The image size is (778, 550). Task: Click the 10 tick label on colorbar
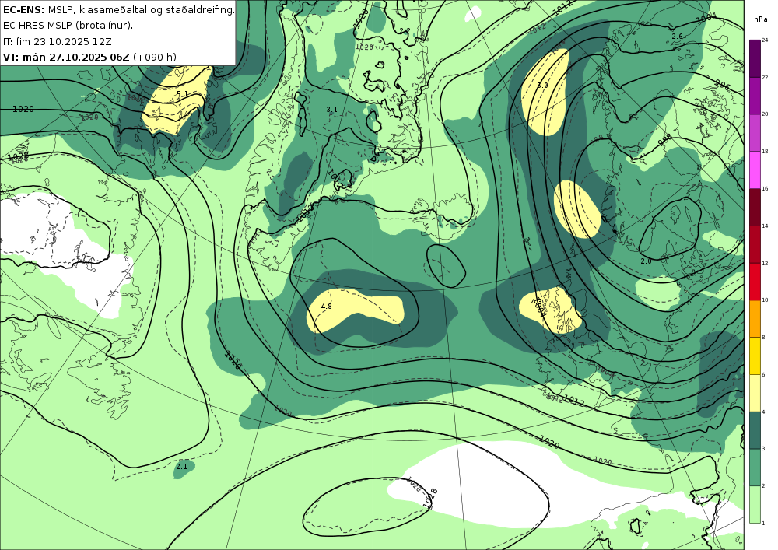point(765,300)
